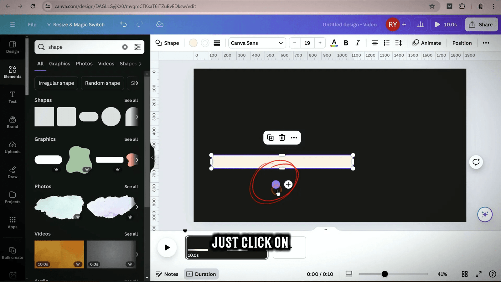Image resolution: width=501 pixels, height=282 pixels.
Task: Show more Shapes row arrow
Action: click(137, 117)
